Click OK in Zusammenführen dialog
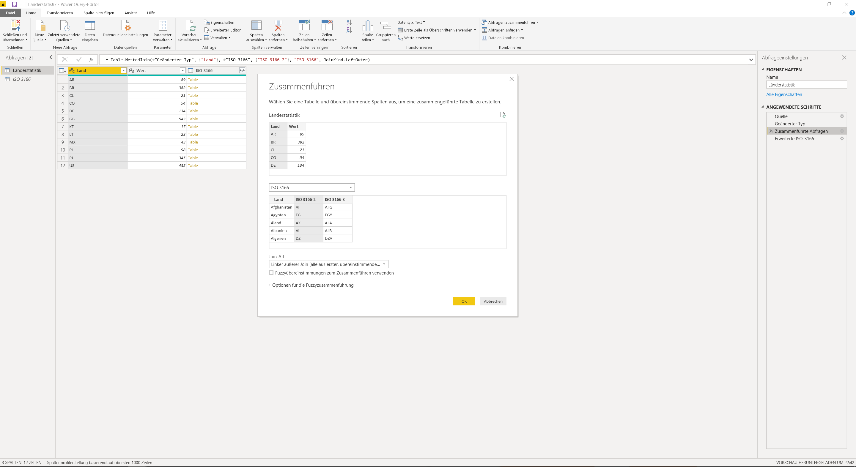This screenshot has height=467, width=856. point(464,301)
